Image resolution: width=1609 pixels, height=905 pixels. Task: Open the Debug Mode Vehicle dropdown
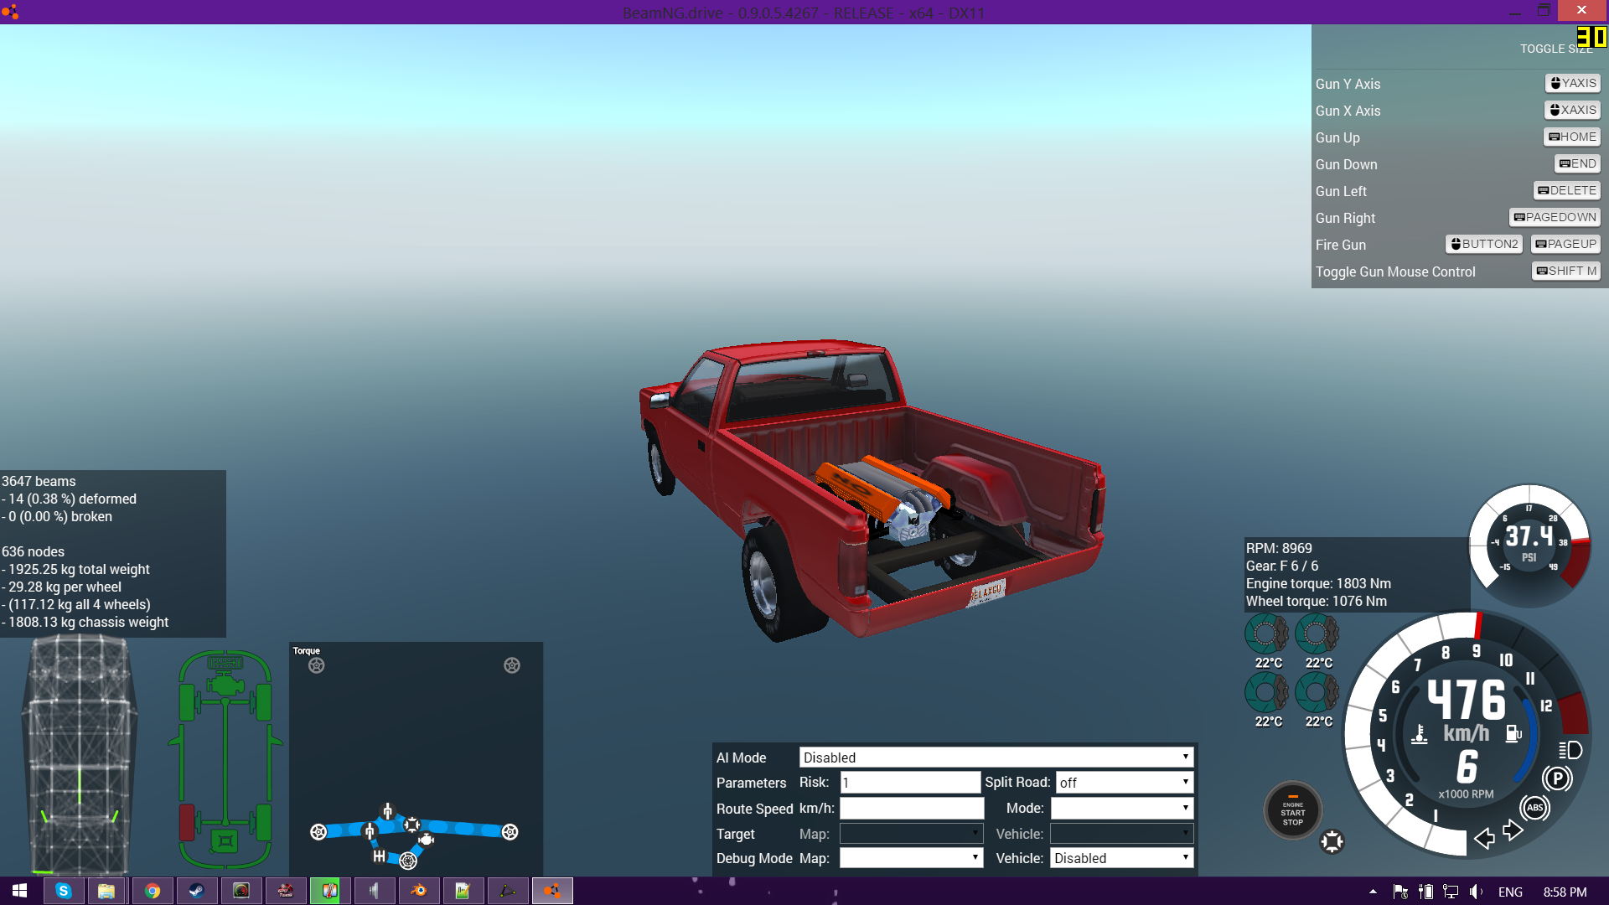(1121, 858)
